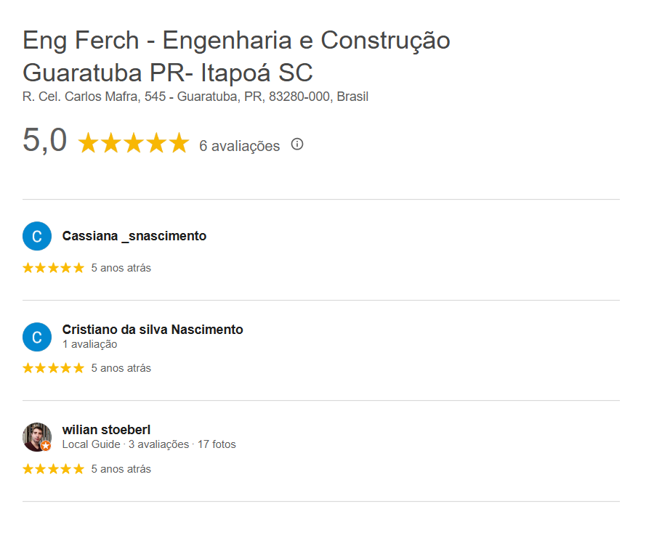
Task: Click Cassiana's five-star review rating
Action: click(x=53, y=268)
